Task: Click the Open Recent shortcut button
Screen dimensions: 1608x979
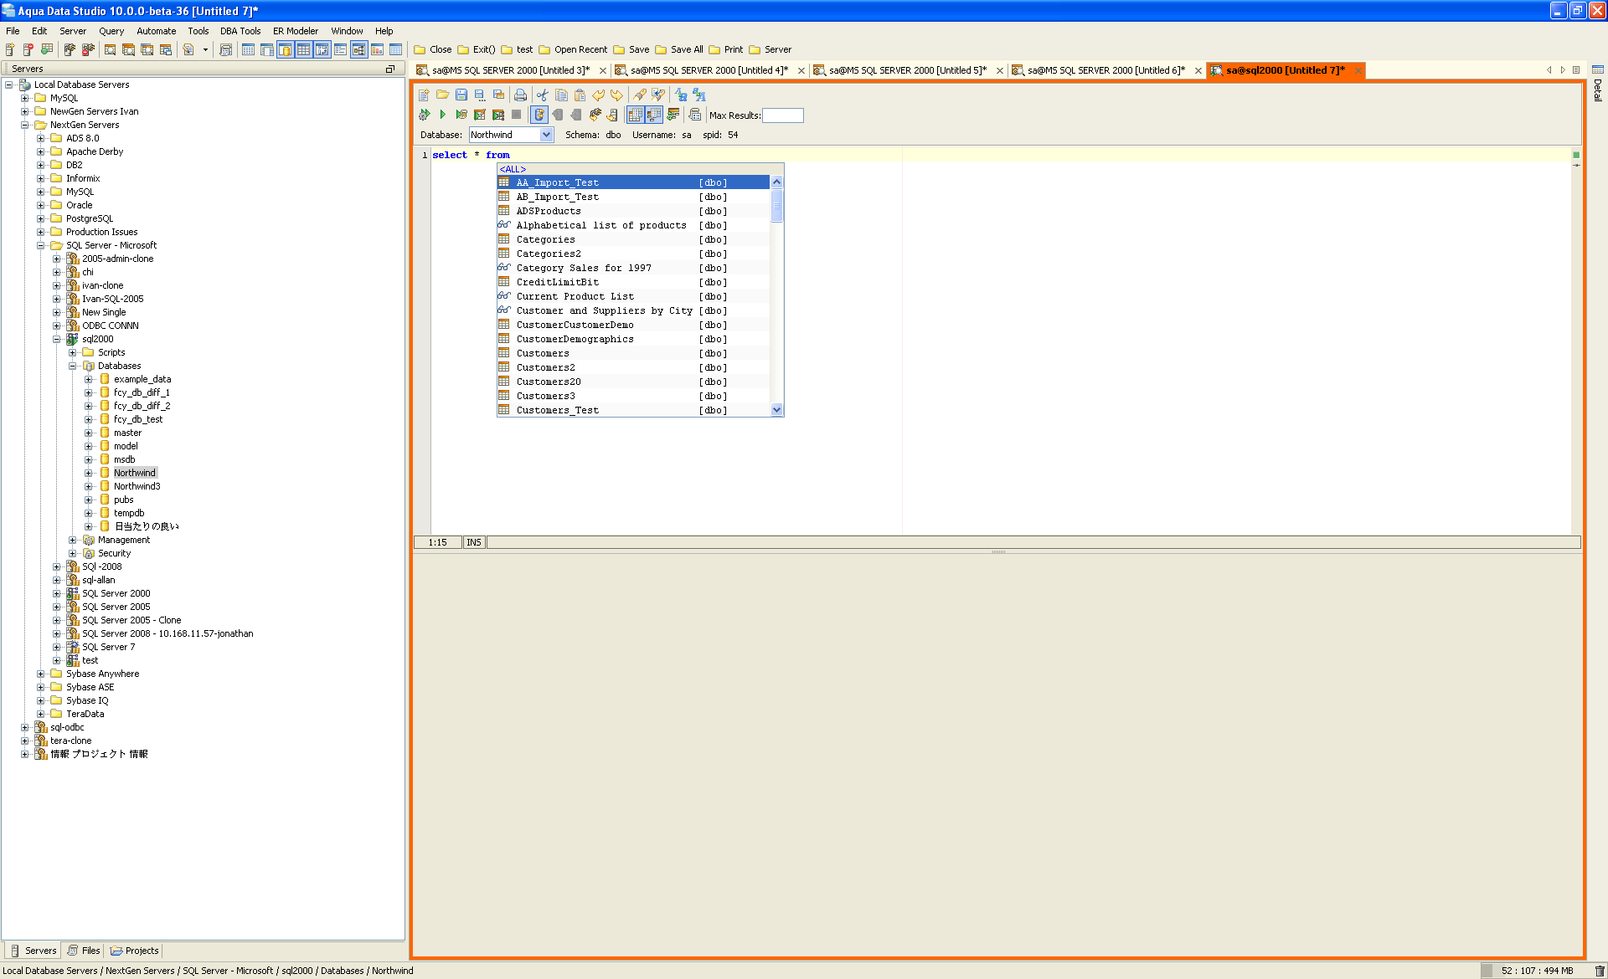Action: [580, 49]
